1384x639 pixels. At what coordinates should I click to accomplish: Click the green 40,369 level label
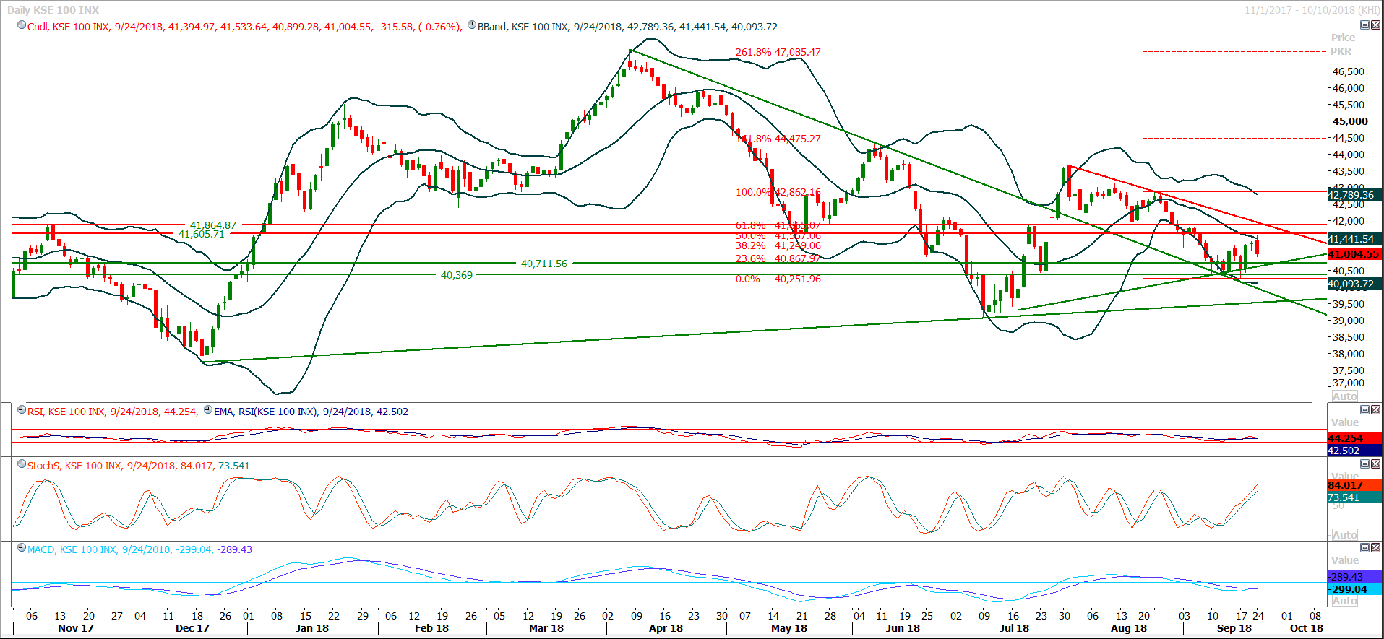coord(457,275)
